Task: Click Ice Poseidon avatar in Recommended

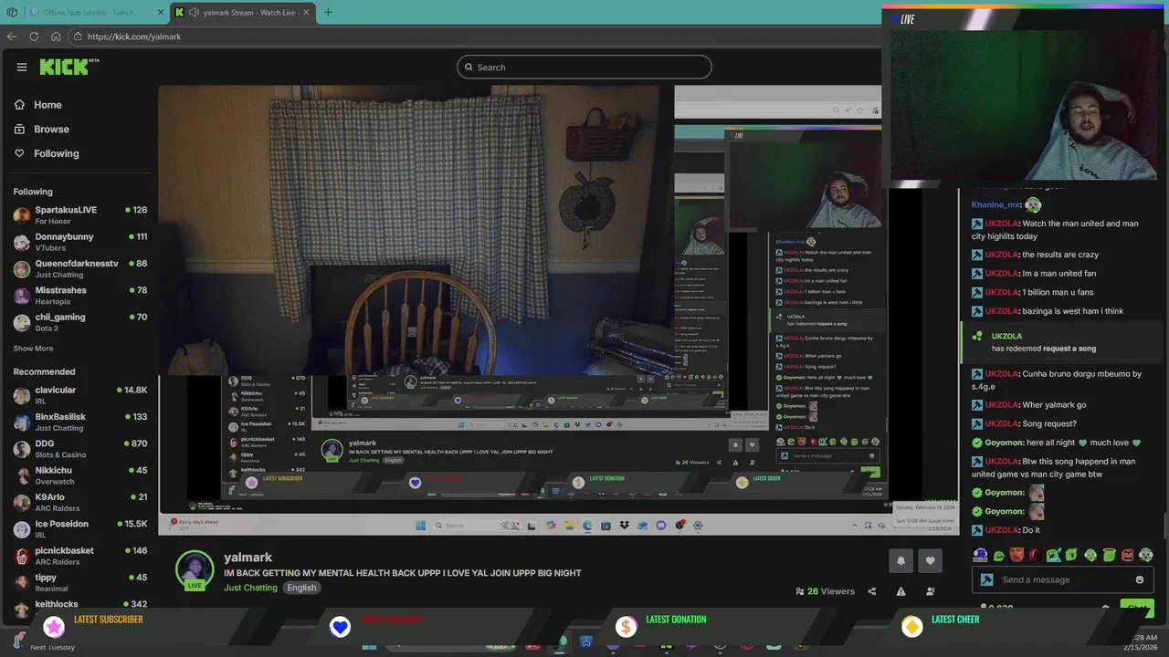Action: pyautogui.click(x=22, y=529)
